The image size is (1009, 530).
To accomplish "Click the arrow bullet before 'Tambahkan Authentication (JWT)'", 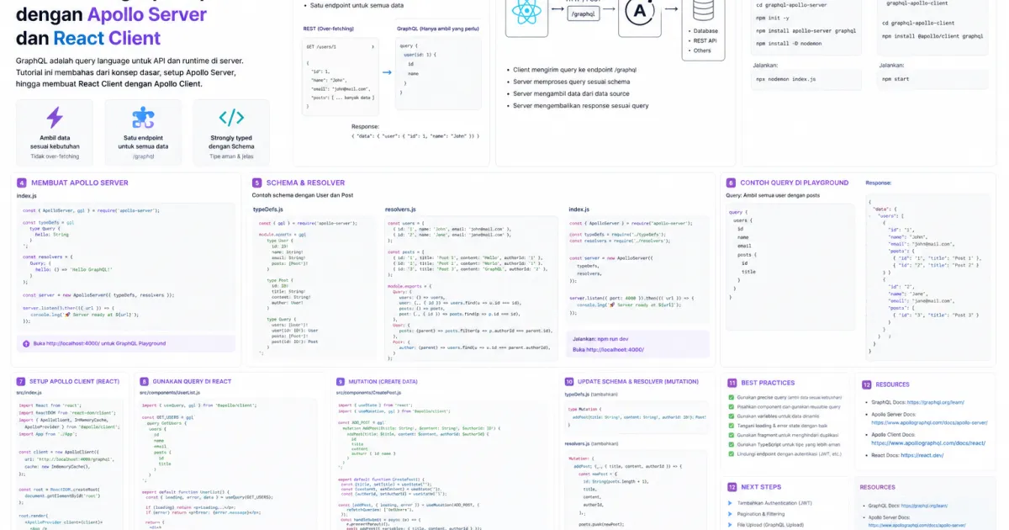I will click(x=731, y=502).
